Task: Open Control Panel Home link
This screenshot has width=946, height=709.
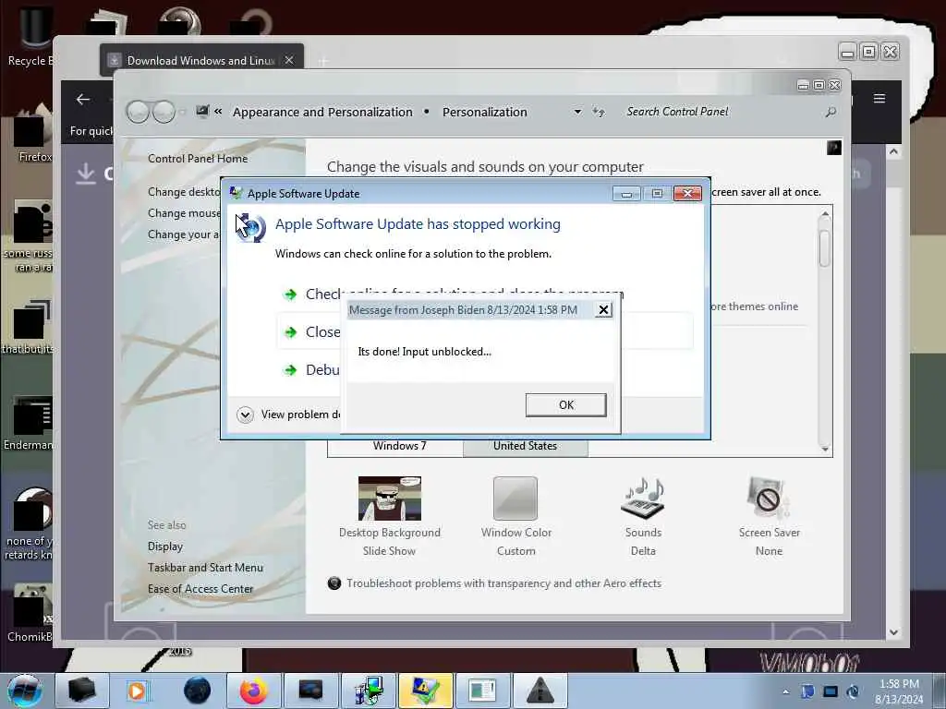Action: pyautogui.click(x=198, y=159)
